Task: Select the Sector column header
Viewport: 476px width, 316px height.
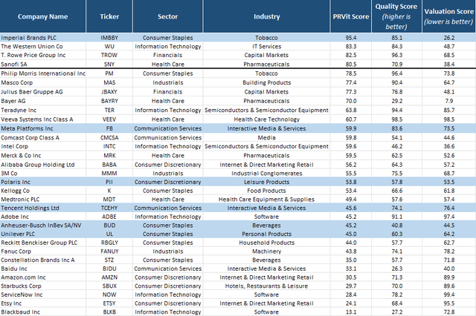Action: pos(167,16)
